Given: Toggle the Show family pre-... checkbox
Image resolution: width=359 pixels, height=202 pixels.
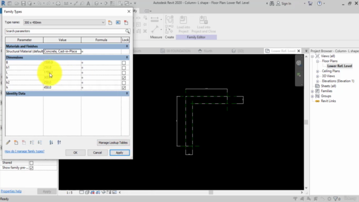Looking at the screenshot, I should point(31,168).
